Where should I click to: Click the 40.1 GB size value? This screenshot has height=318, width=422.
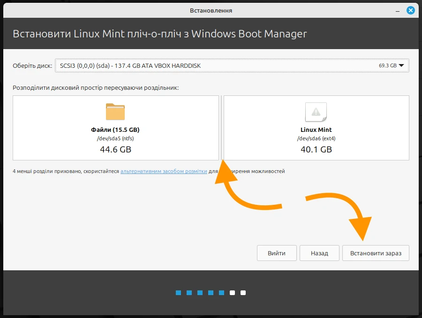[x=316, y=150]
